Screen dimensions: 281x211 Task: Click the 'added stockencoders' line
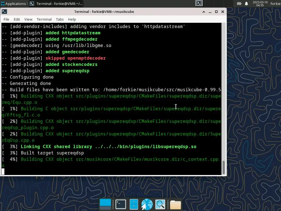[x=50, y=64]
